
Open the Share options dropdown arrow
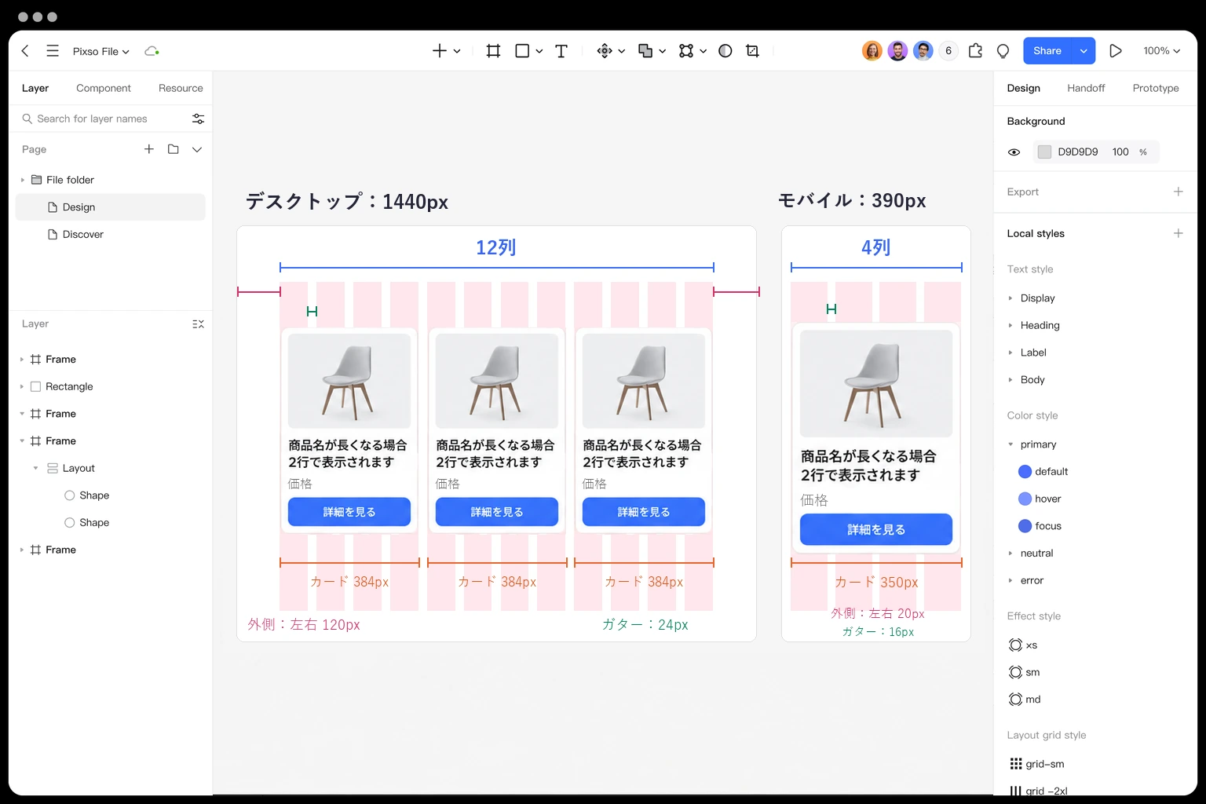1084,51
